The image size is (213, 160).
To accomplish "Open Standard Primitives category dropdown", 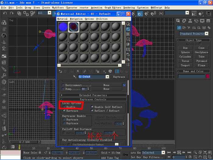I will [x=207, y=34].
